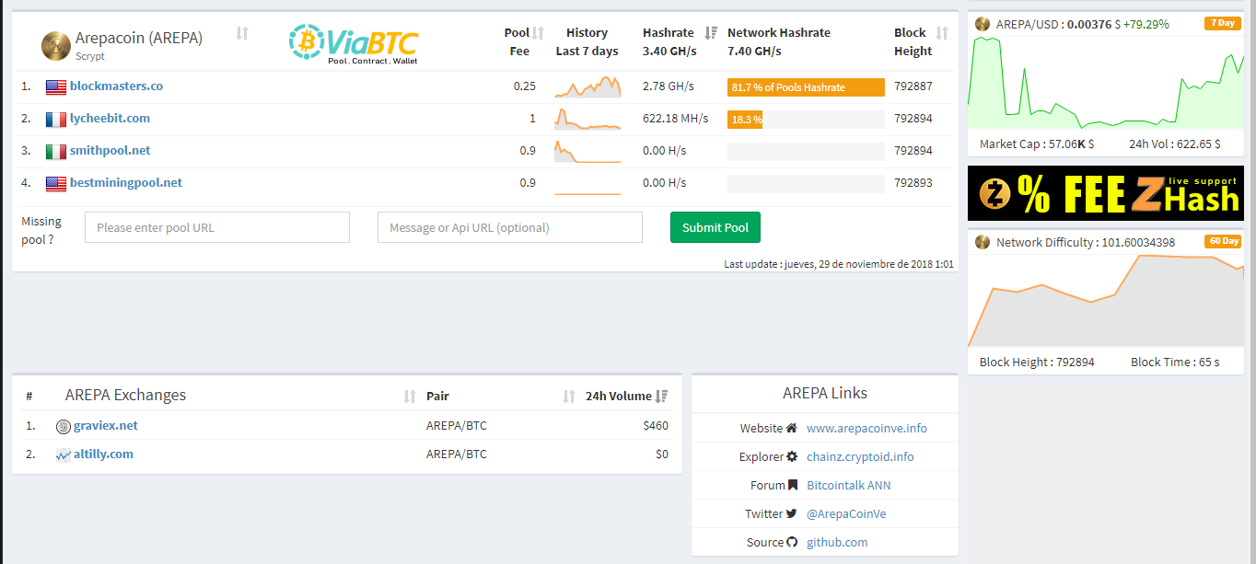Open the ViaBTC banner logo
The width and height of the screenshot is (1256, 564).
(x=355, y=43)
